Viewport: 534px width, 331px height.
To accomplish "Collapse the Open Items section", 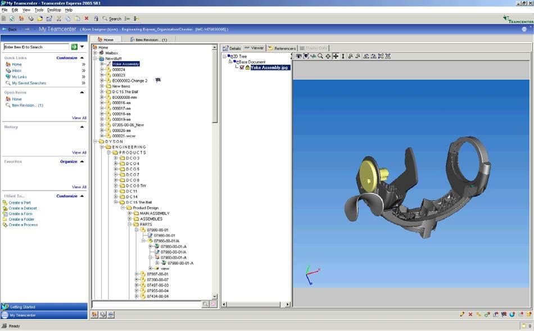I will pos(82,93).
